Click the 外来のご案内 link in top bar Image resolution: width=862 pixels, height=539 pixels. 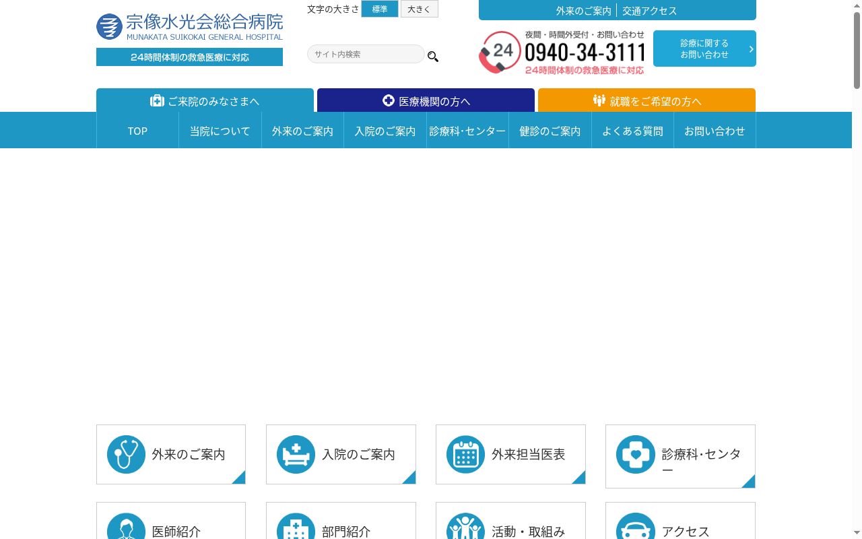point(583,11)
